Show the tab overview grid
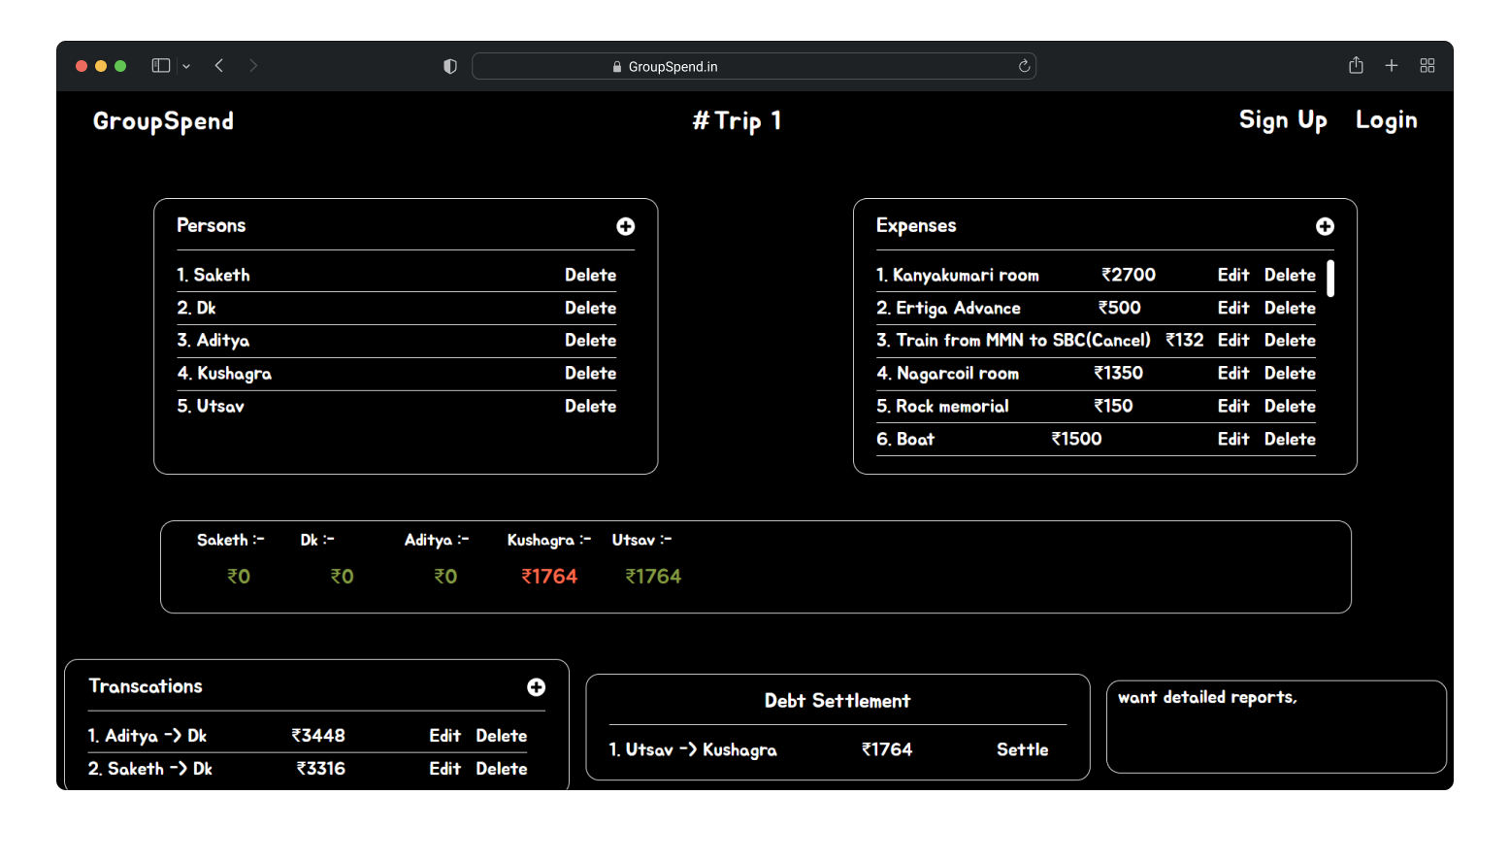This screenshot has width=1510, height=862. (x=1428, y=65)
